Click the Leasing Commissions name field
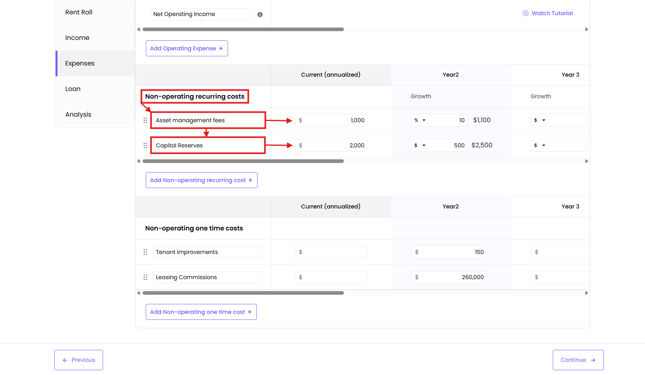This screenshot has width=645, height=375. click(x=208, y=277)
